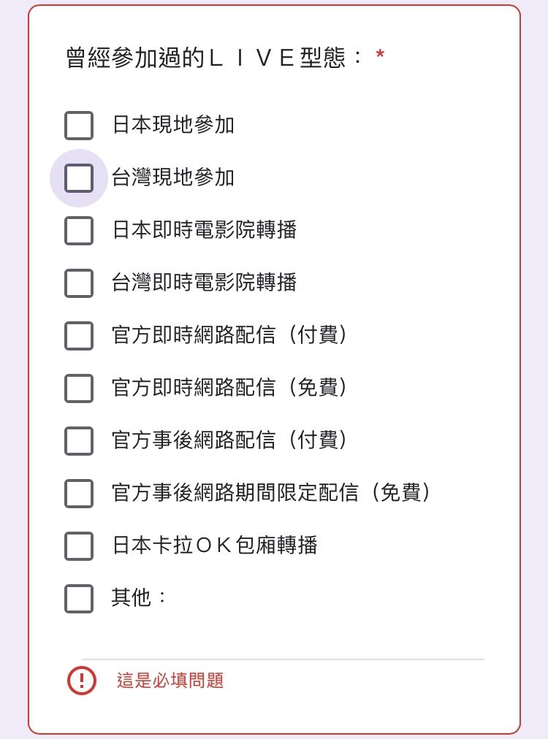Tick 官方即時網路配信（免費） box
This screenshot has width=548, height=739.
click(79, 388)
